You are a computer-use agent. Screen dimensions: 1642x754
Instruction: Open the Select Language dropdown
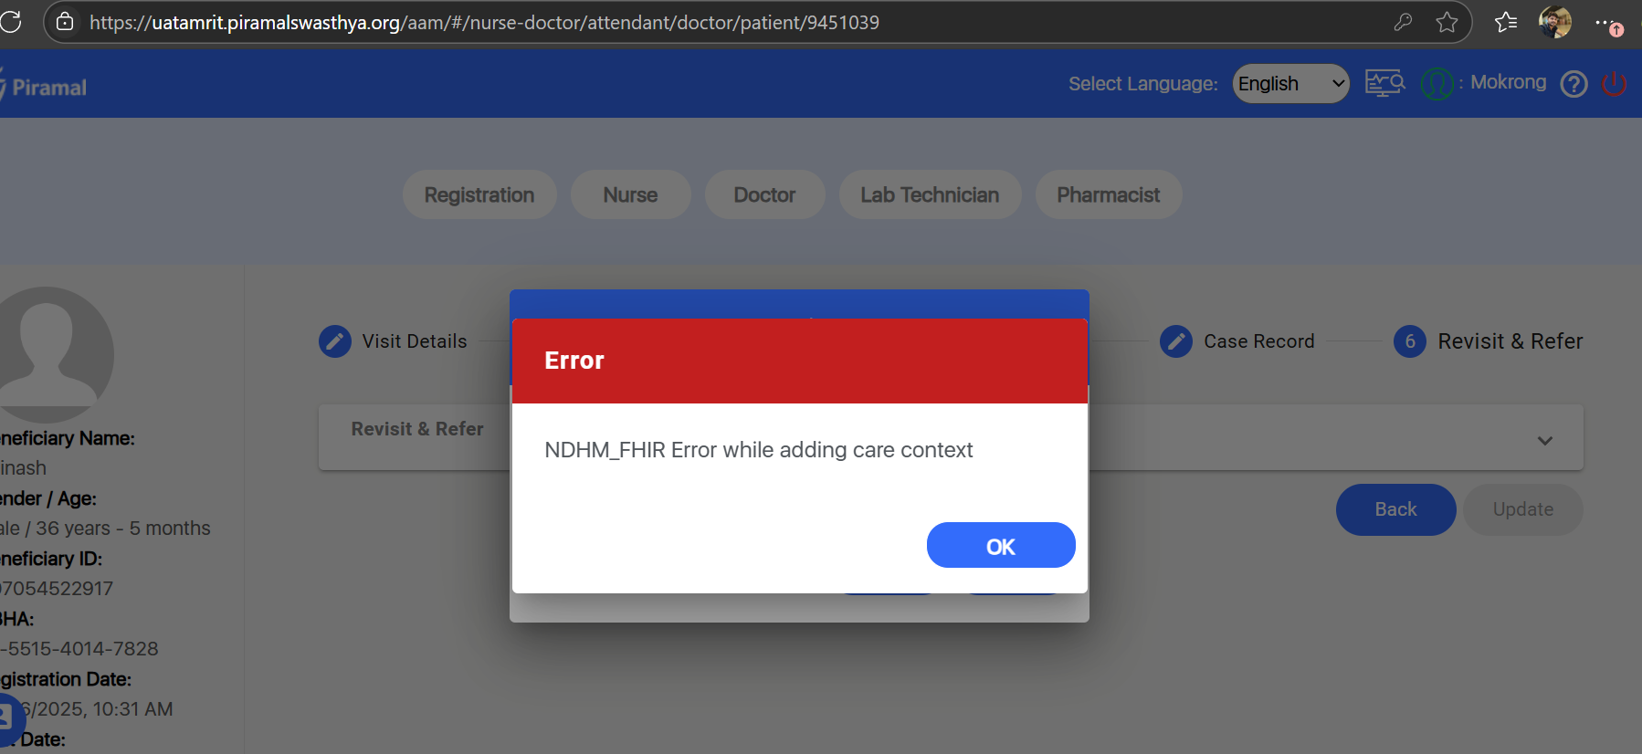(1290, 83)
